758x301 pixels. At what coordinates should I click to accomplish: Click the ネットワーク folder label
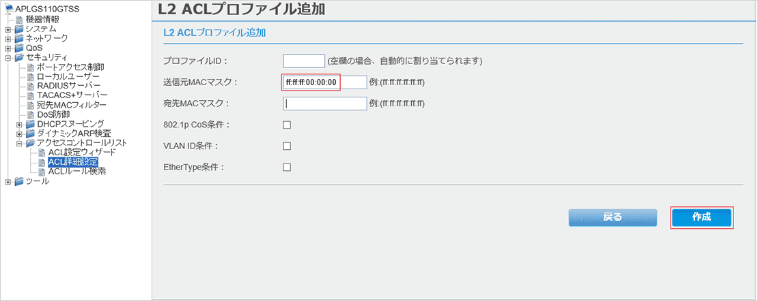click(x=46, y=38)
